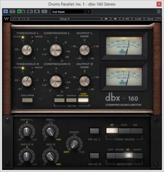Enable the Write automation button

coord(23,11)
